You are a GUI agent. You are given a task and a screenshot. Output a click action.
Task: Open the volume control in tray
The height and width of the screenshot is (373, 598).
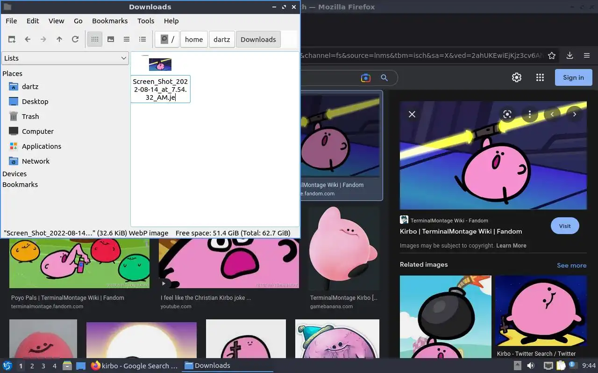[531, 366]
